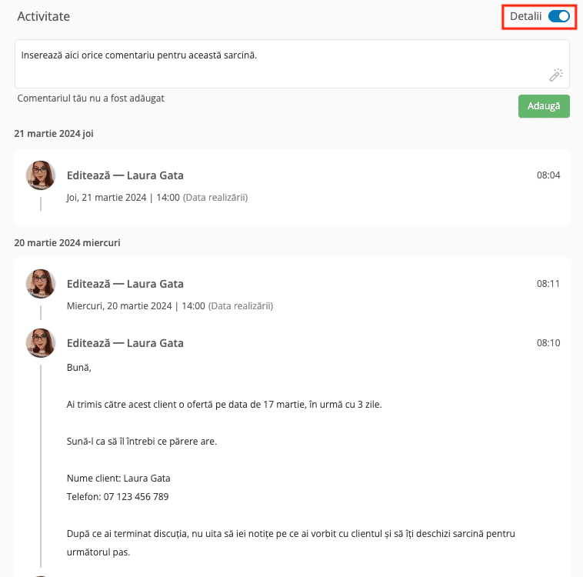Click 'Editează — Laura Gata' title at 08:10
This screenshot has width=583, height=577.
pyautogui.click(x=125, y=343)
